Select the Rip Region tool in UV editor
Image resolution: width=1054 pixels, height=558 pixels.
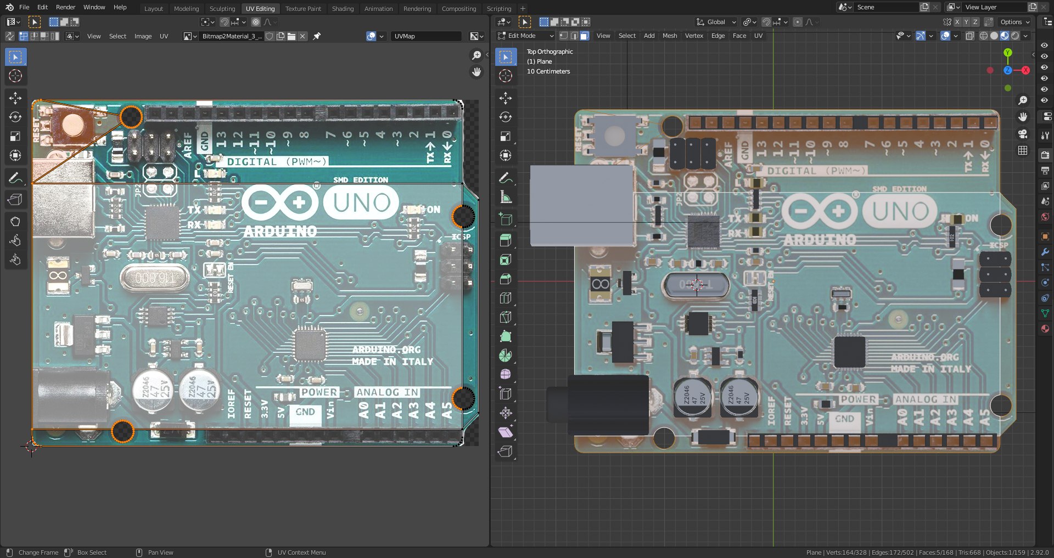[15, 200]
